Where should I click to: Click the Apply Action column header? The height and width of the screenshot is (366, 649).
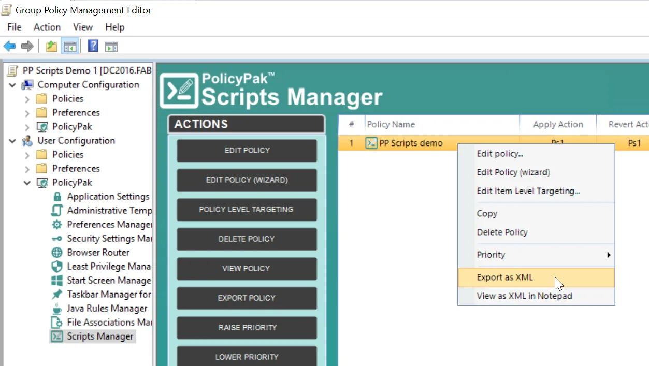click(558, 125)
